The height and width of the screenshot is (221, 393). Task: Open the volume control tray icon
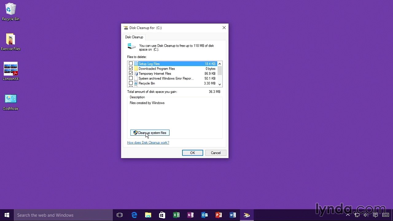click(366, 215)
